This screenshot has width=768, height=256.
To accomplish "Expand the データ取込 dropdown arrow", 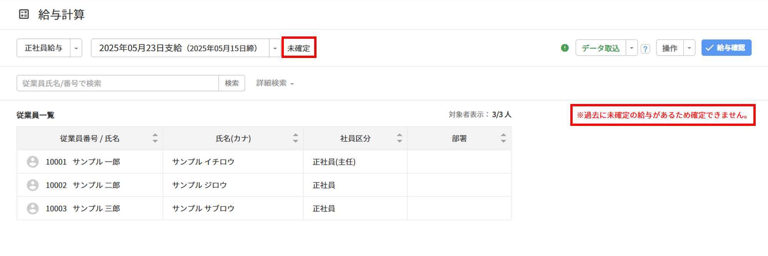I will (x=631, y=48).
